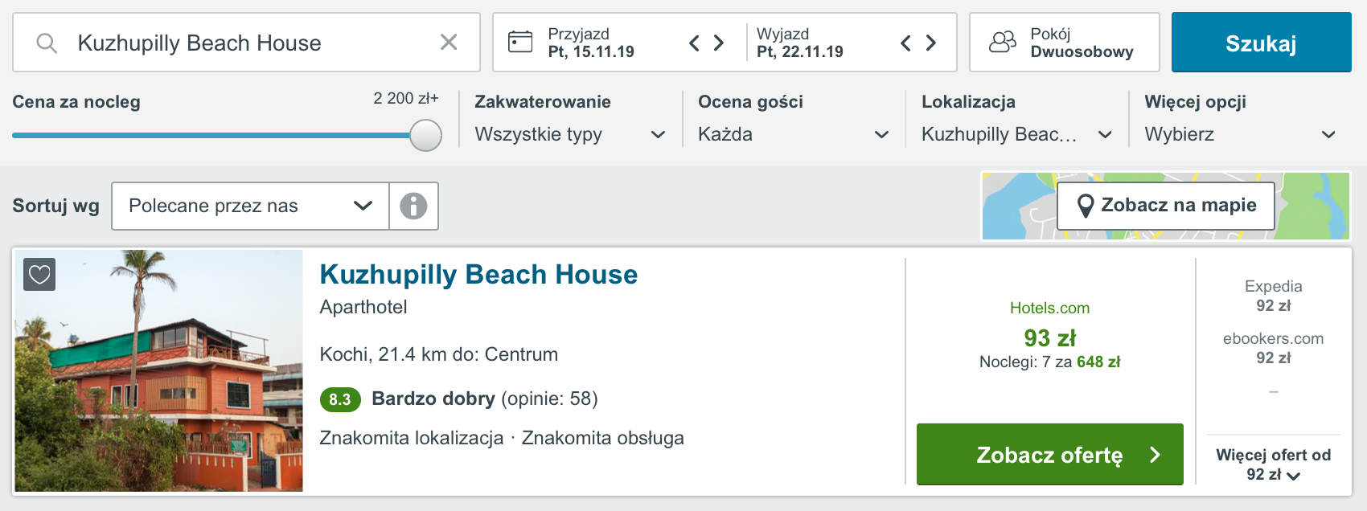Open the Kuzhupilly Beach House title link
Image resolution: width=1367 pixels, height=511 pixels.
click(478, 275)
